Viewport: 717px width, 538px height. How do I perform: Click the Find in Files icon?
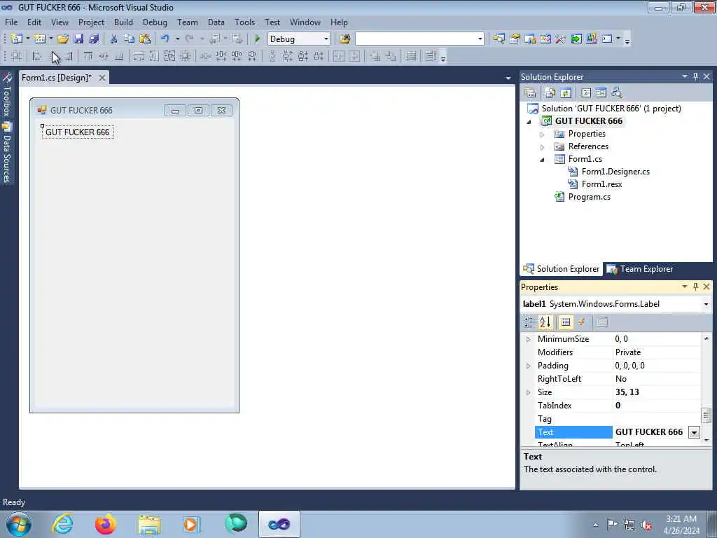tap(345, 39)
